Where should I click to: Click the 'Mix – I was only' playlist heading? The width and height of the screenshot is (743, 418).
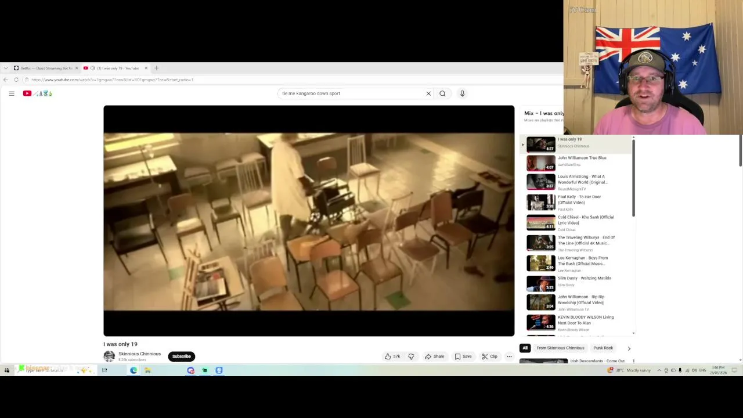click(543, 113)
